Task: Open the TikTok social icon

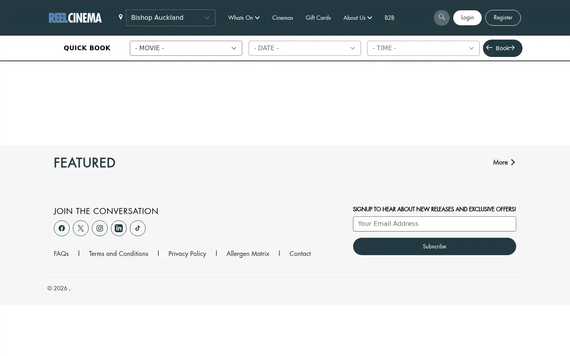Action: 138,228
